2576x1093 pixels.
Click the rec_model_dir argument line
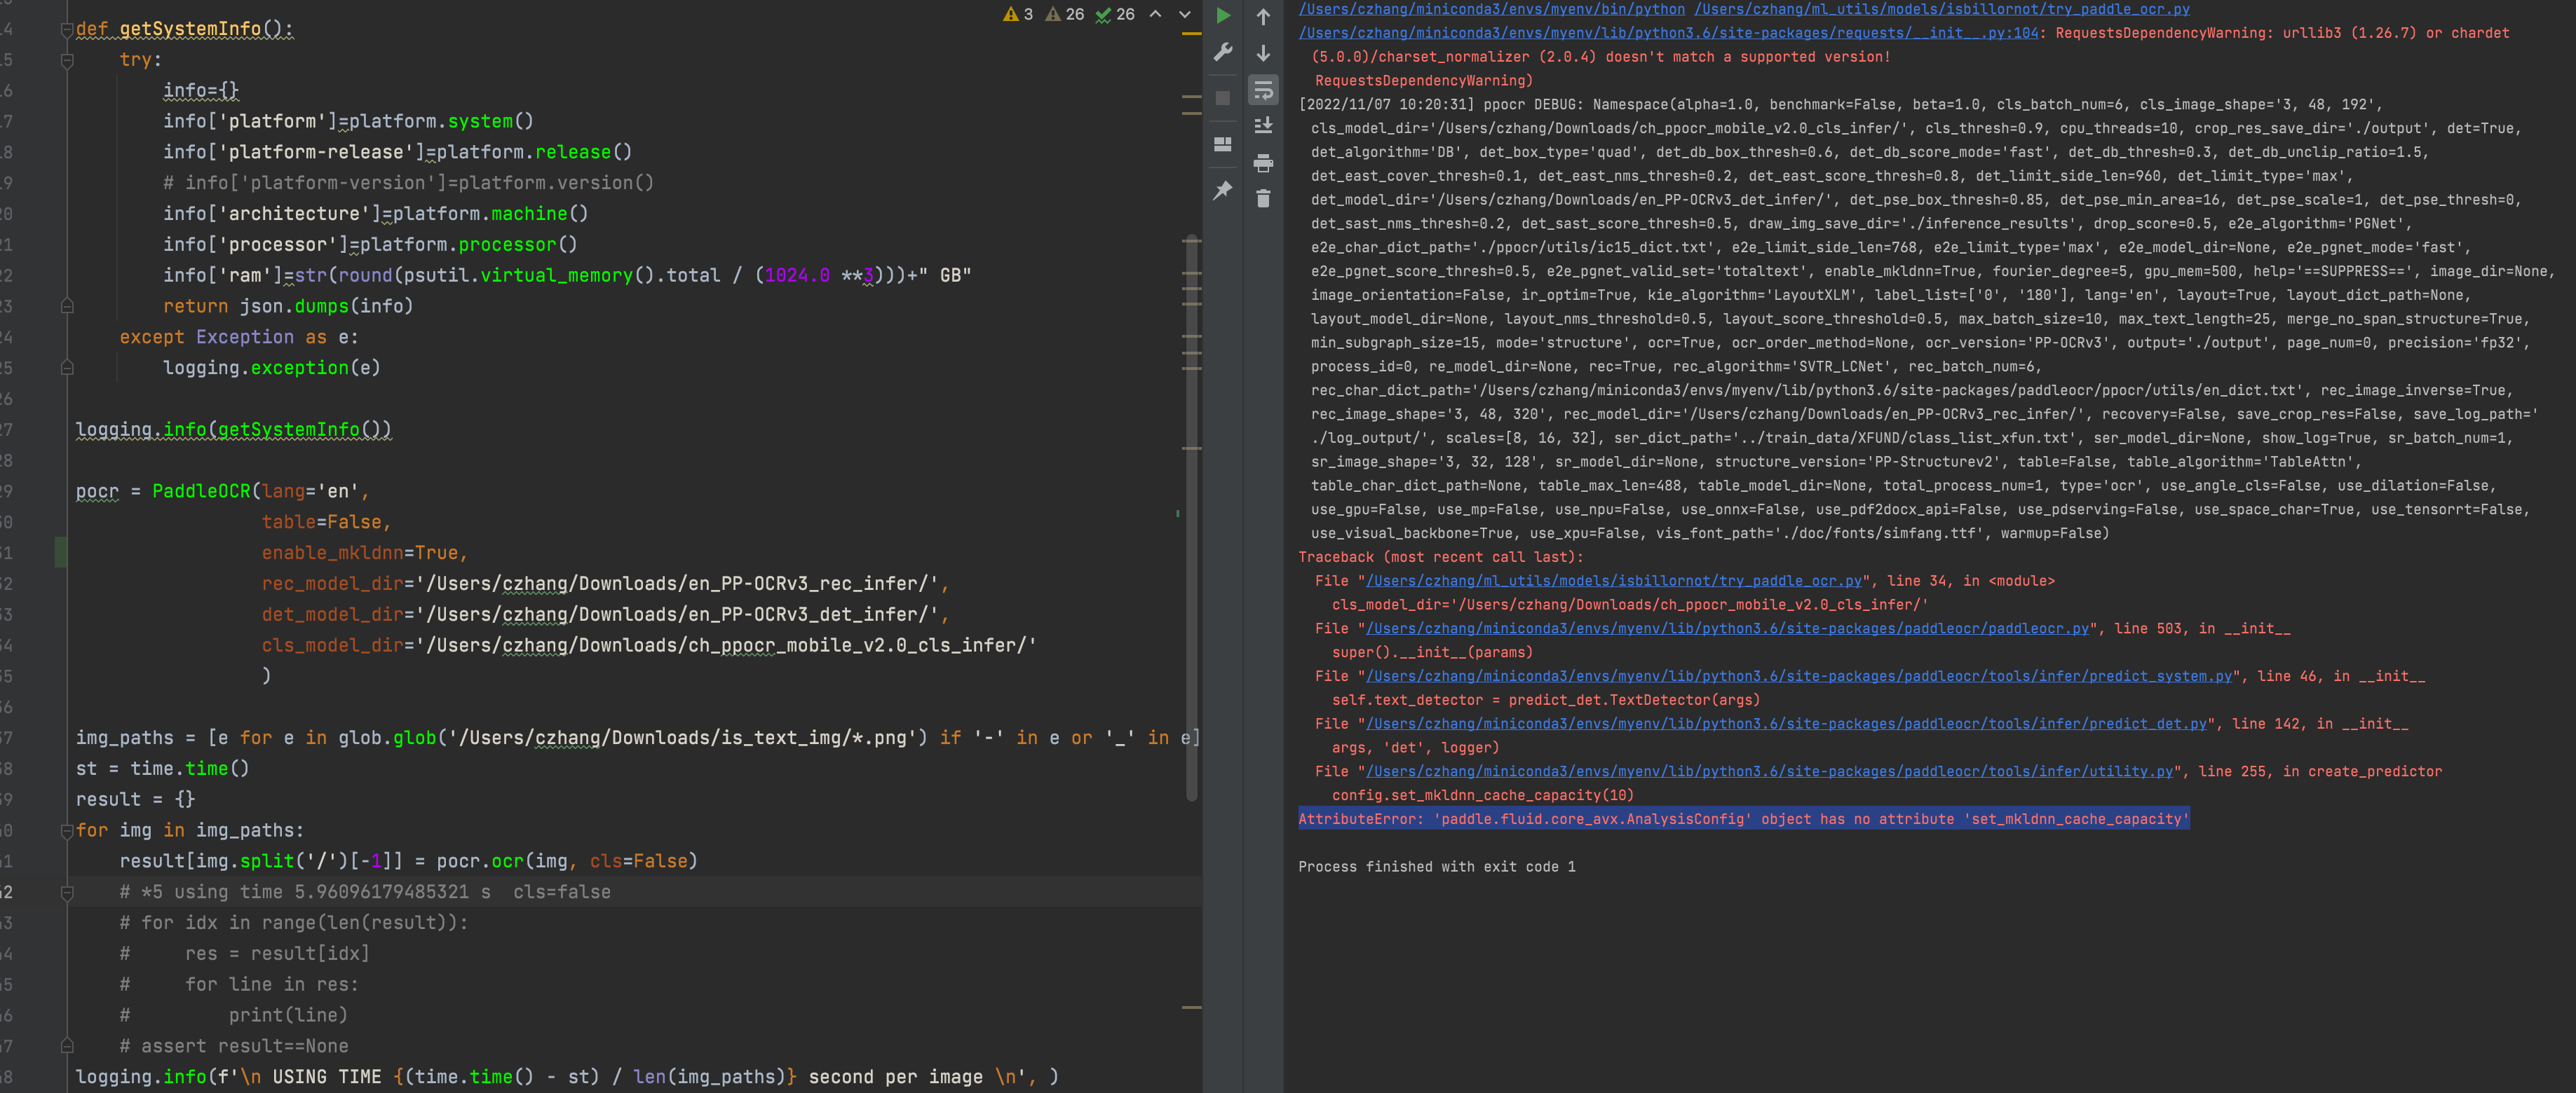605,584
